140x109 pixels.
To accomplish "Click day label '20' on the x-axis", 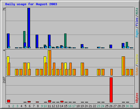I will 86,106.
